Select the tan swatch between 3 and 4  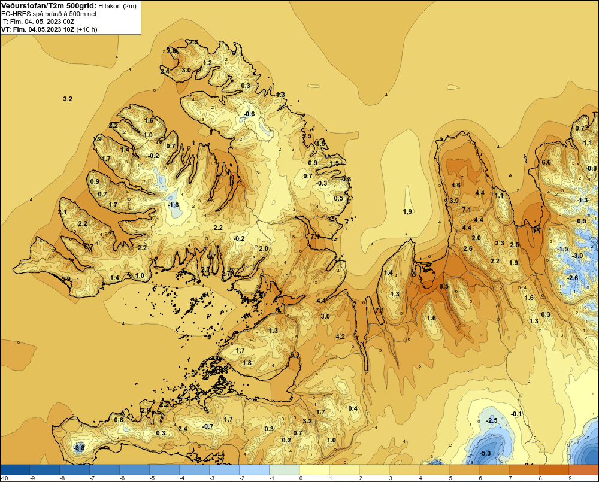[x=404, y=469]
